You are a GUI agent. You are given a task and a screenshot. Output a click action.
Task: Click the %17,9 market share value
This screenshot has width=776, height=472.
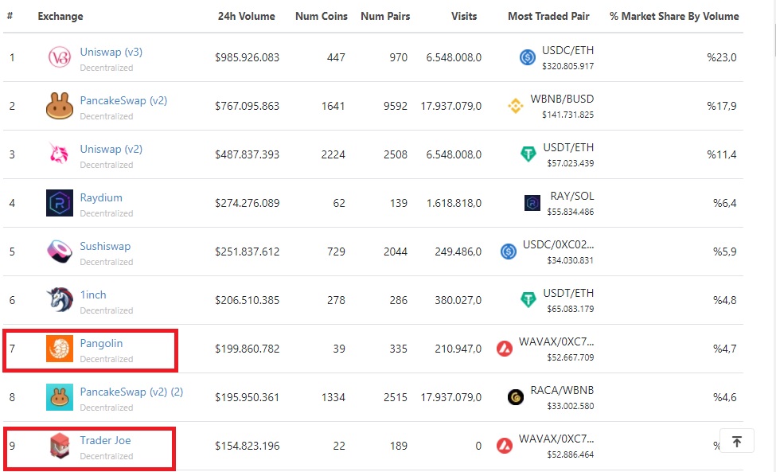[722, 106]
